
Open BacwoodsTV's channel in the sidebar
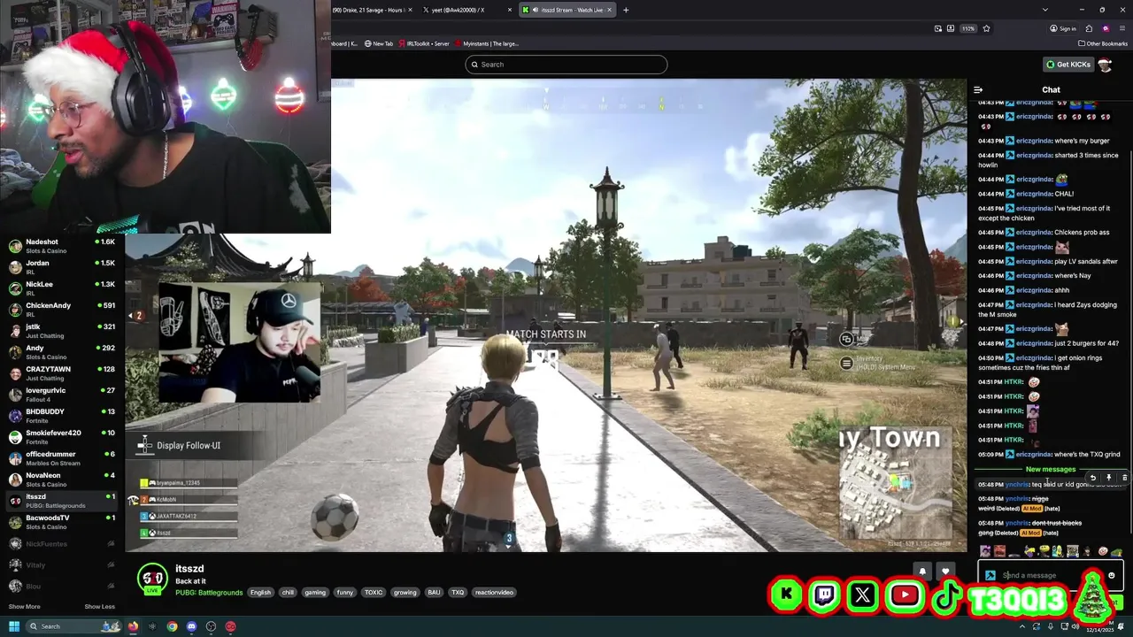pos(62,522)
